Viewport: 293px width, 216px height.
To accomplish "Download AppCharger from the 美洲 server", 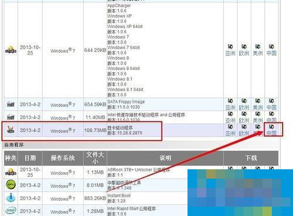I will 258,50.
